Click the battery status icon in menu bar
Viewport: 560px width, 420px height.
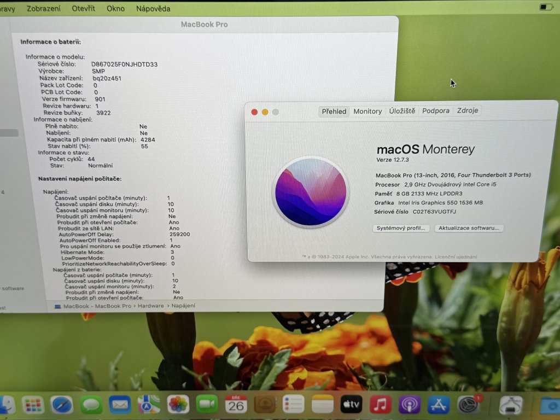tap(546, 7)
